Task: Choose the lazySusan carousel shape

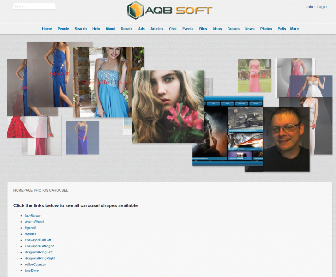Action: [33, 216]
